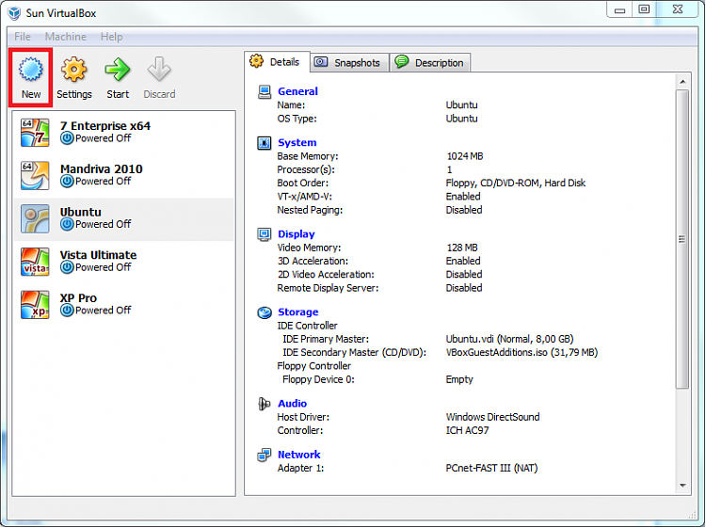Open the Machine menu
Viewport: 706px width, 528px height.
click(66, 37)
